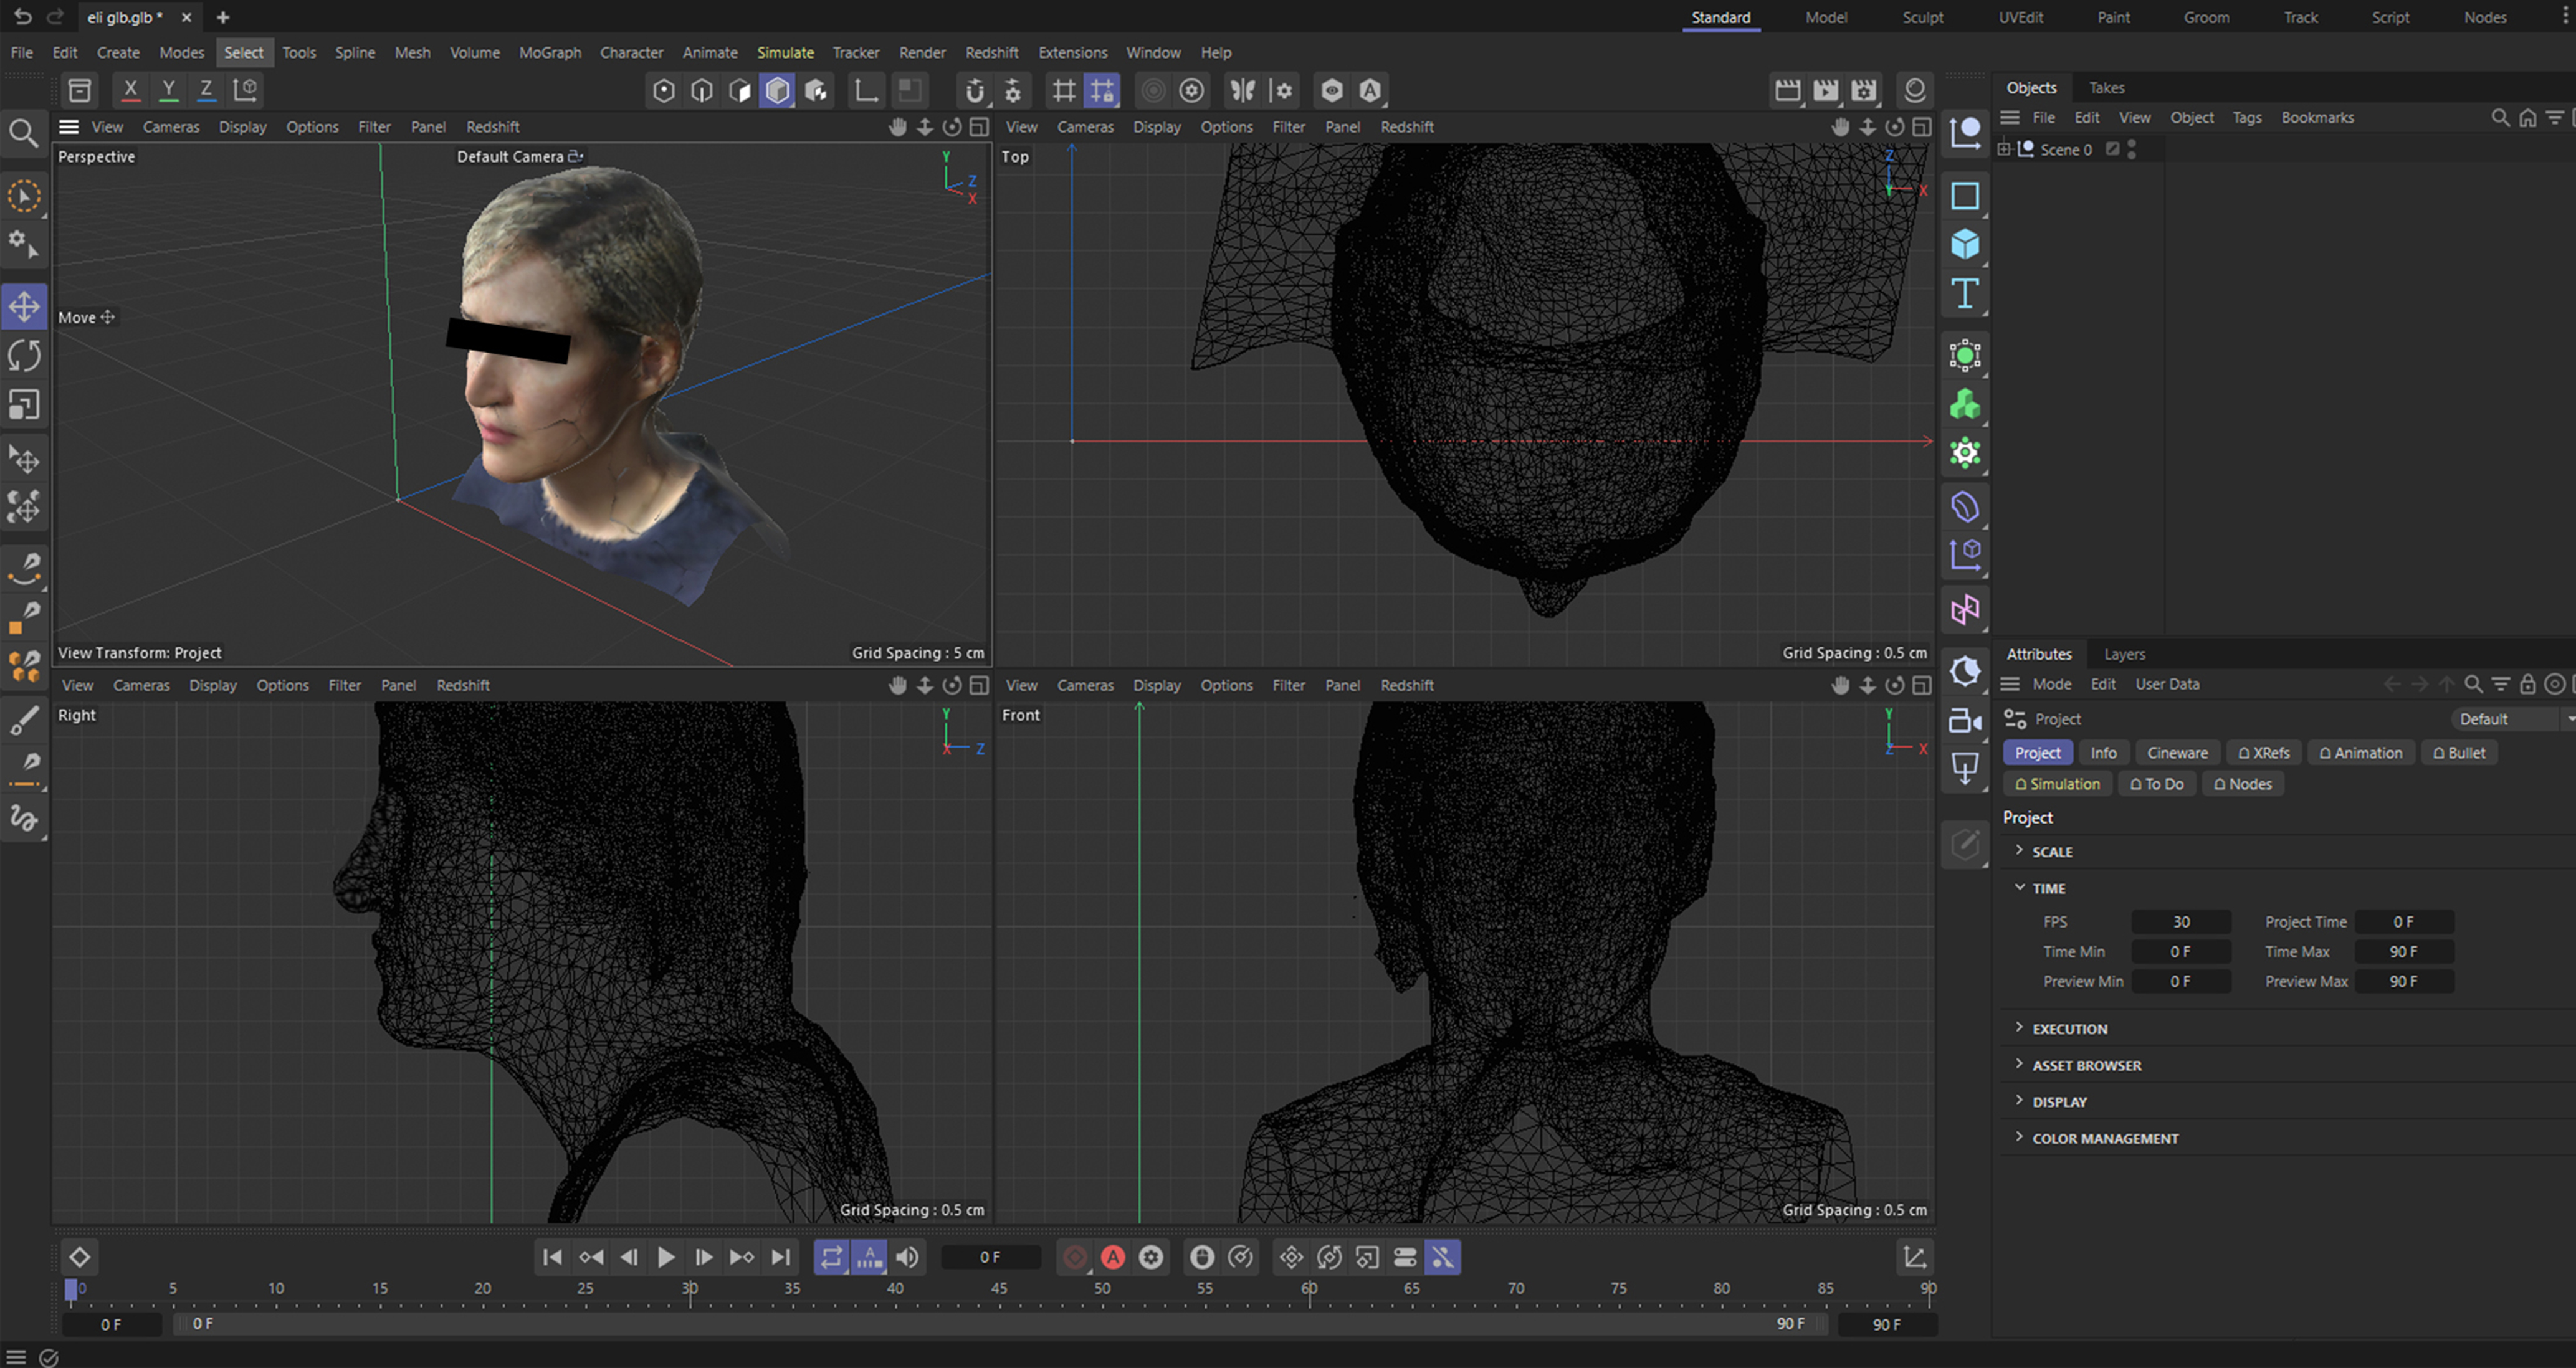Select the Rotate tool
Image resolution: width=2576 pixels, height=1368 pixels.
[x=24, y=355]
